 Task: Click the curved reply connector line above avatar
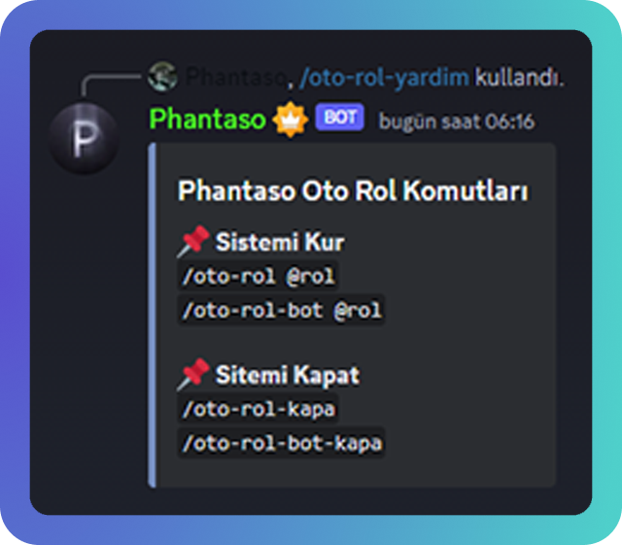(111, 85)
